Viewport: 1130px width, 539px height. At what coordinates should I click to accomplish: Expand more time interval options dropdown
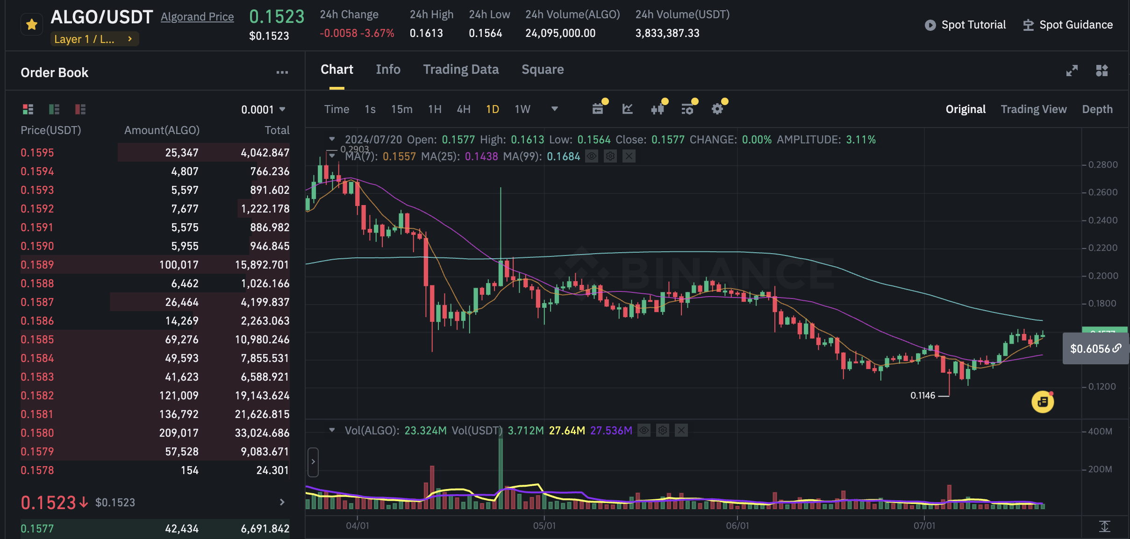(554, 109)
